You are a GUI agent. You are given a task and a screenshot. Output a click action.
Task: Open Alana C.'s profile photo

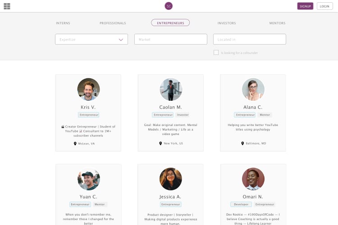pyautogui.click(x=253, y=89)
